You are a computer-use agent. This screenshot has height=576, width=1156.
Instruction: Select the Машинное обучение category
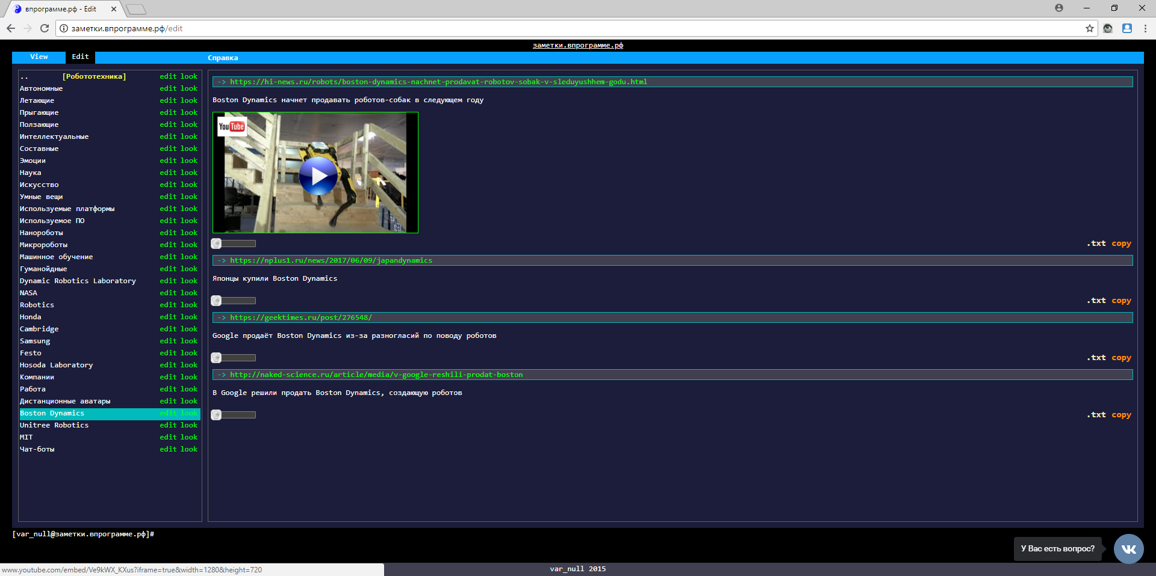coord(56,257)
